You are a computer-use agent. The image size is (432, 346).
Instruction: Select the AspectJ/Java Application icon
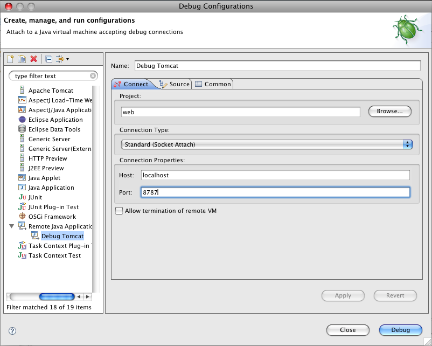[22, 110]
